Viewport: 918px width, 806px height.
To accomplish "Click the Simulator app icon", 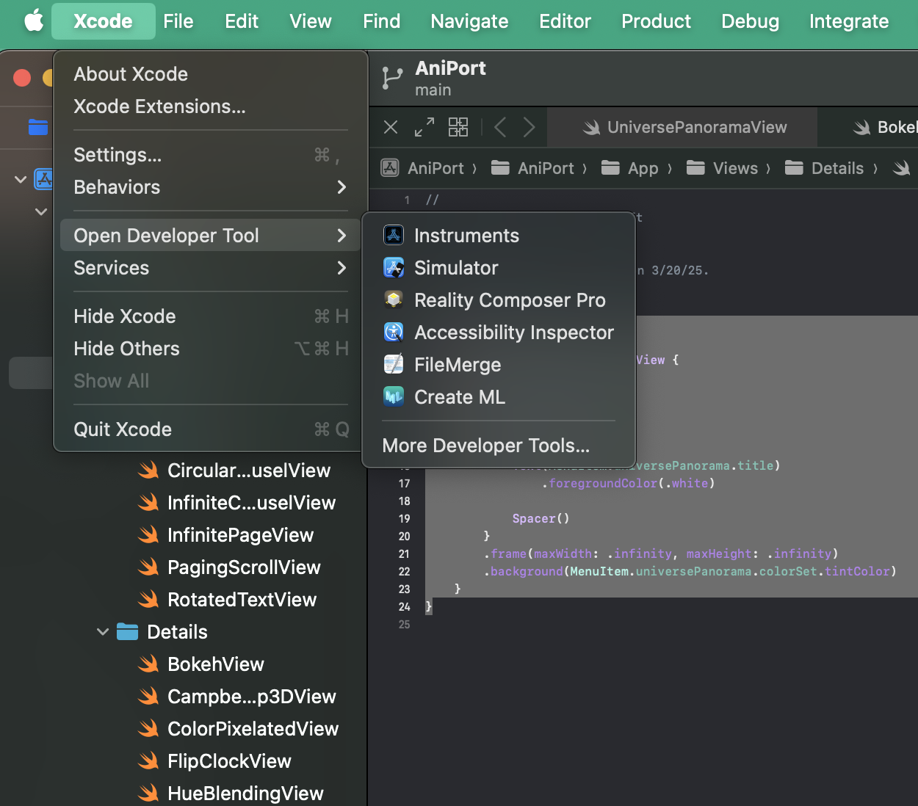I will [x=394, y=267].
